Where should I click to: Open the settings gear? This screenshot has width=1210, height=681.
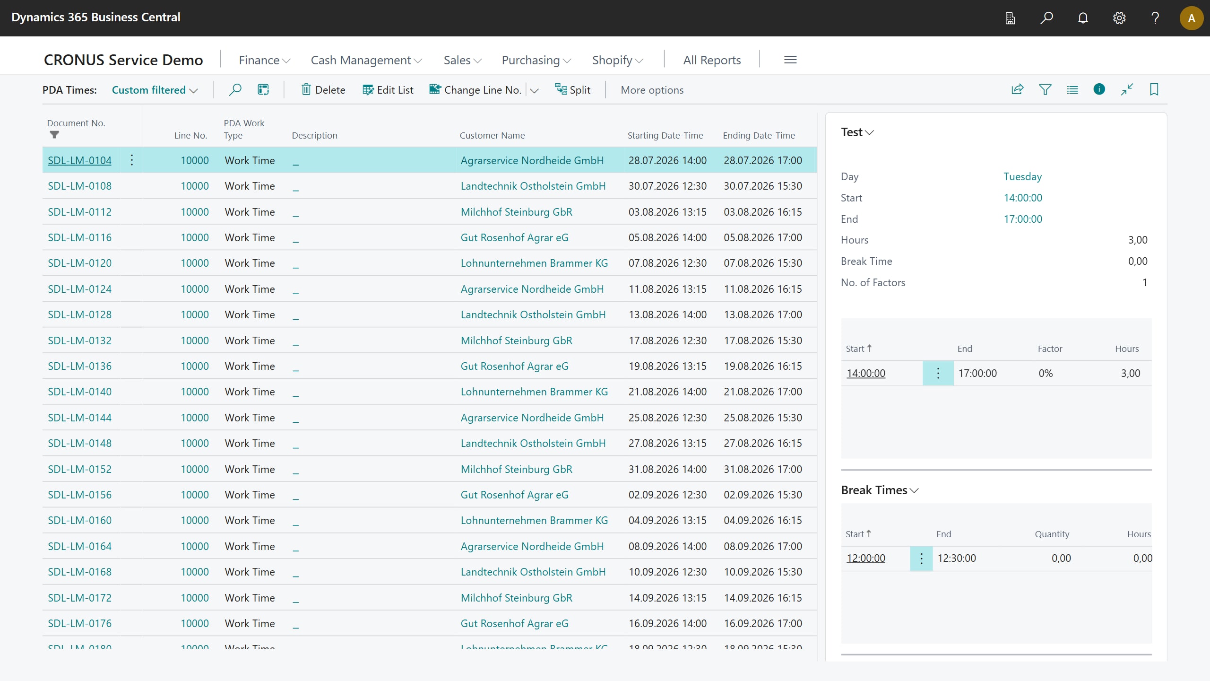pyautogui.click(x=1119, y=18)
